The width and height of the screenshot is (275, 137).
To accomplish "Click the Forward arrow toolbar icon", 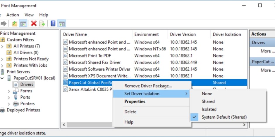I will click(4, 24).
